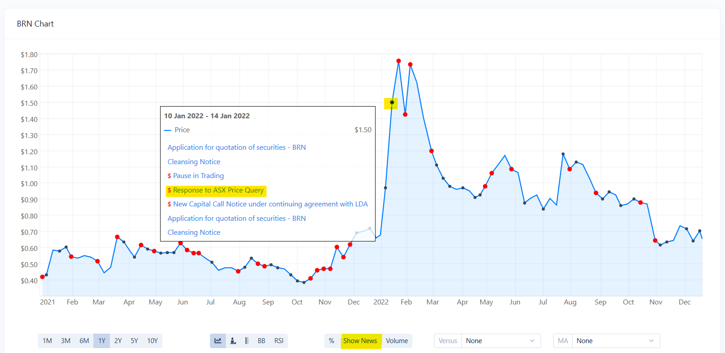Switch to the candlestick-style chart icon
The height and width of the screenshot is (353, 725).
233,341
